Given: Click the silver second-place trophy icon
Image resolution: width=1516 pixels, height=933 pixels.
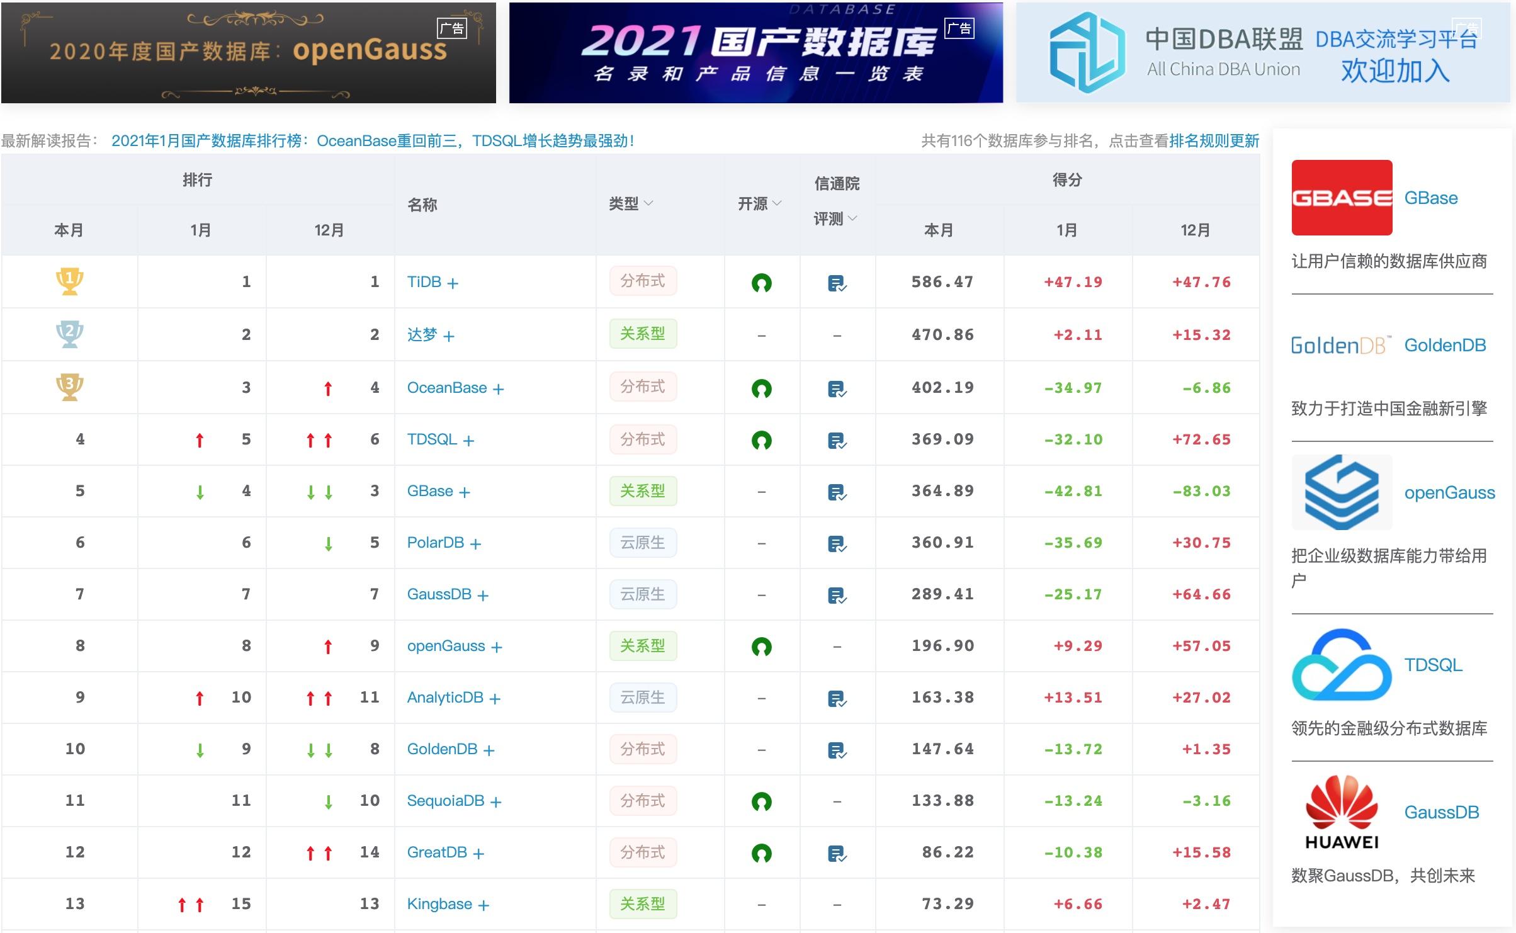Looking at the screenshot, I should pos(69,334).
